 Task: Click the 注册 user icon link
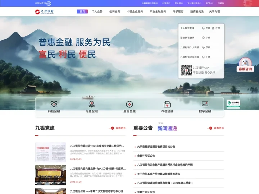(216, 28)
